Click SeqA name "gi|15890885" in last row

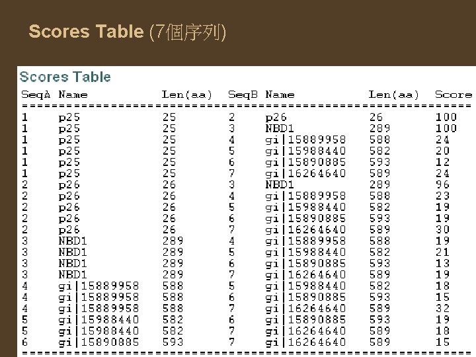coord(99,342)
